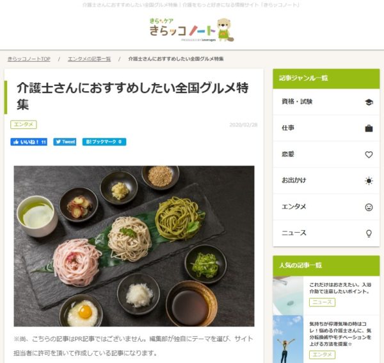Select the お出かけ genre menu item
384x363 pixels.
tap(326, 181)
